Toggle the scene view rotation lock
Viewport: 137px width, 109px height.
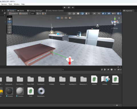[119, 18]
